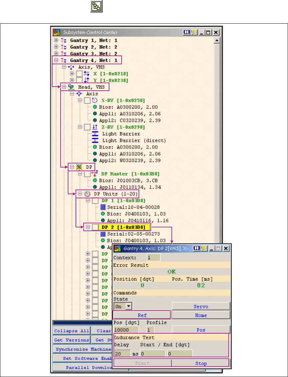Click the Endurance Test Delay input field

click(122, 354)
